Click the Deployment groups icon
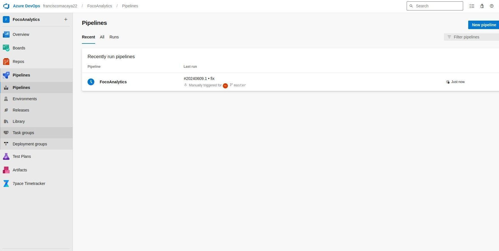 point(6,144)
